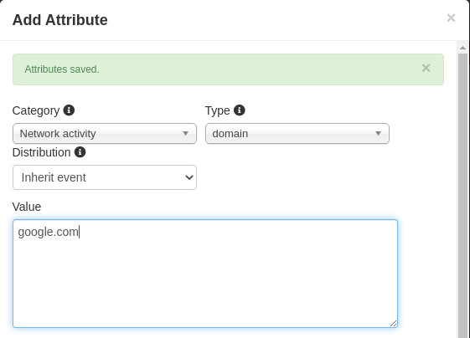Click the scrollbar up arrow

point(462,48)
